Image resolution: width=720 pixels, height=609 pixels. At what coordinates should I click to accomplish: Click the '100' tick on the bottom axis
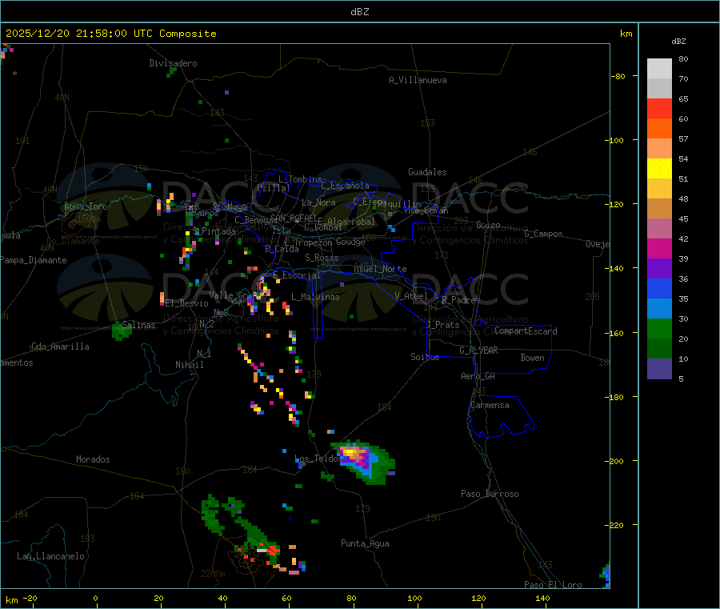[414, 598]
